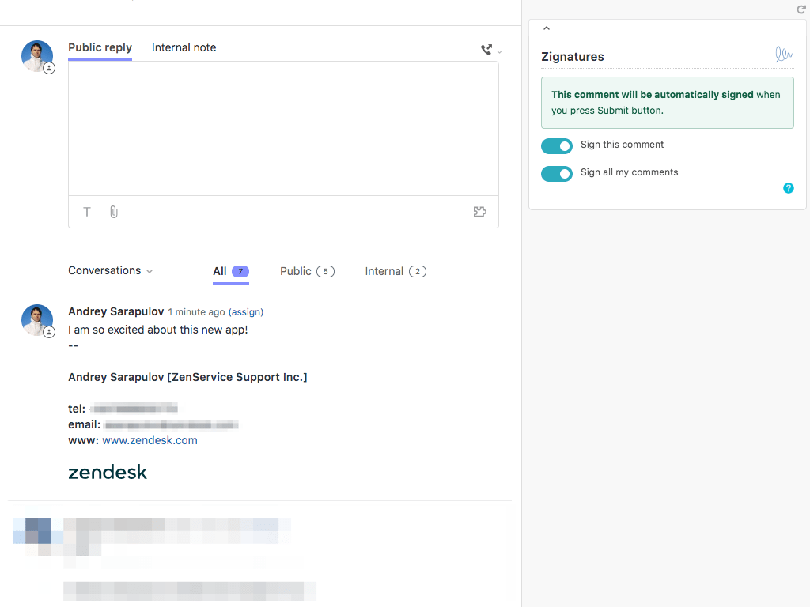Expand the phone call options arrow
This screenshot has width=810, height=607.
tap(499, 52)
